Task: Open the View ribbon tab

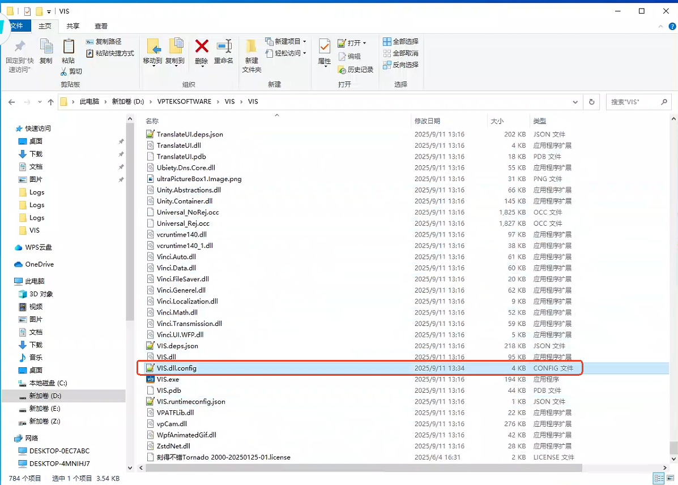Action: pos(101,26)
